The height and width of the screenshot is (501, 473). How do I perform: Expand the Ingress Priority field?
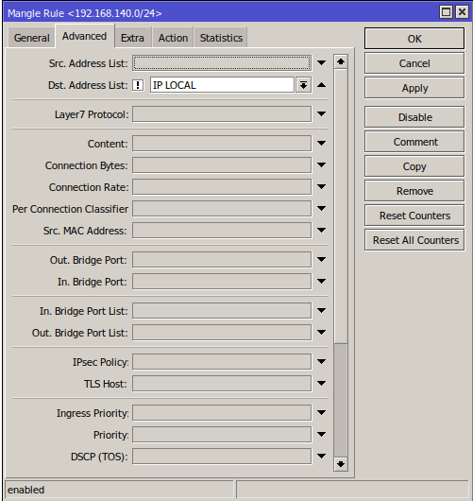(321, 413)
